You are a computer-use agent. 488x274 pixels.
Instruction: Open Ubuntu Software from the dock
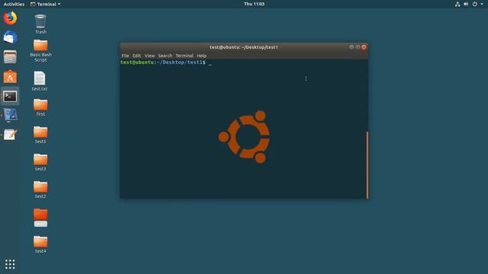point(10,77)
